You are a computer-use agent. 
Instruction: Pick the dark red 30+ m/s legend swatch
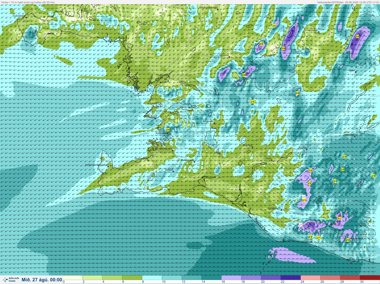370,278
